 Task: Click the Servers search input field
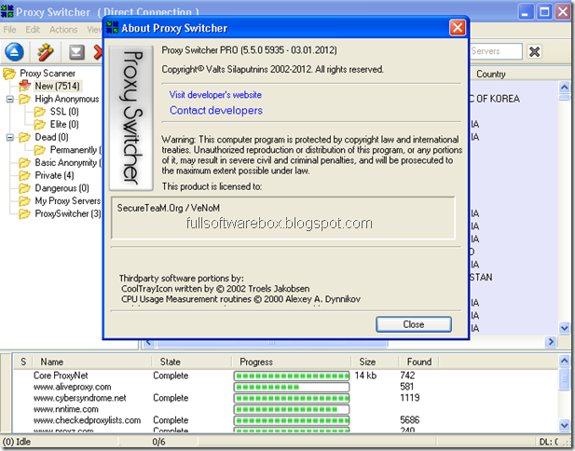pos(496,51)
